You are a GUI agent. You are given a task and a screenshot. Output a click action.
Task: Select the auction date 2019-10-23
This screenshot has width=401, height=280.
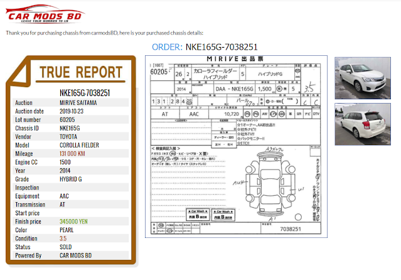[72, 111]
